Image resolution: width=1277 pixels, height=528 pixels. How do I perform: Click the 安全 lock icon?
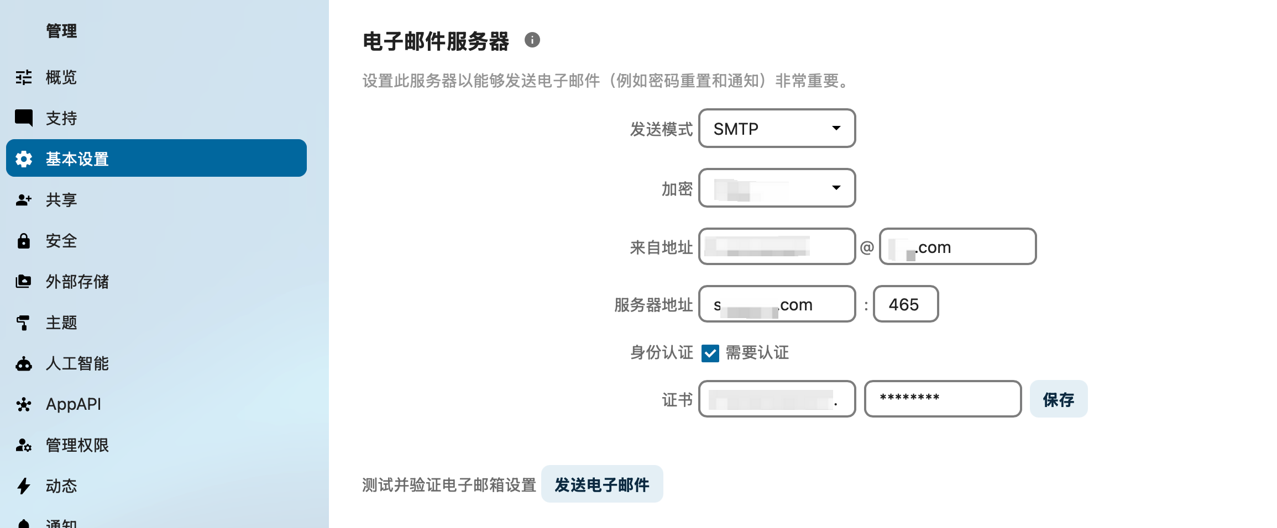tap(24, 241)
